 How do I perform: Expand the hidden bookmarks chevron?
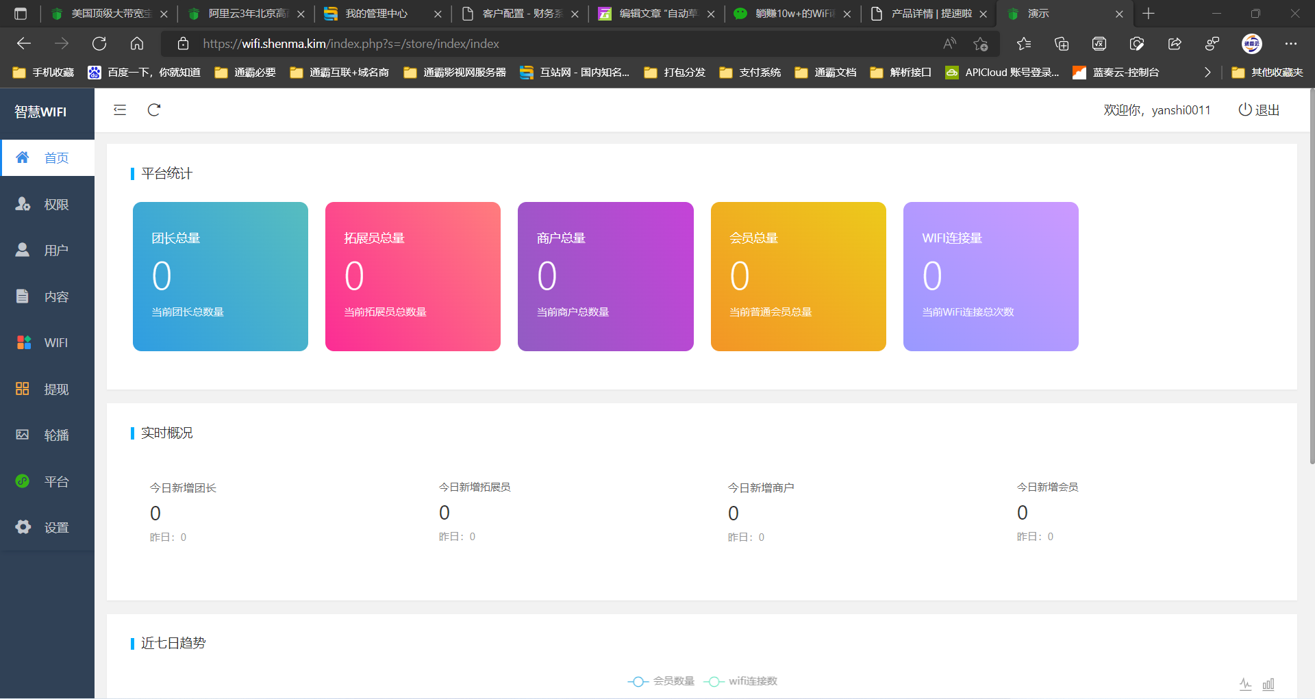pos(1207,72)
